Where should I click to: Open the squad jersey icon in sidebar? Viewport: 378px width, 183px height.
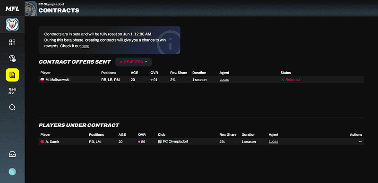pos(12,58)
